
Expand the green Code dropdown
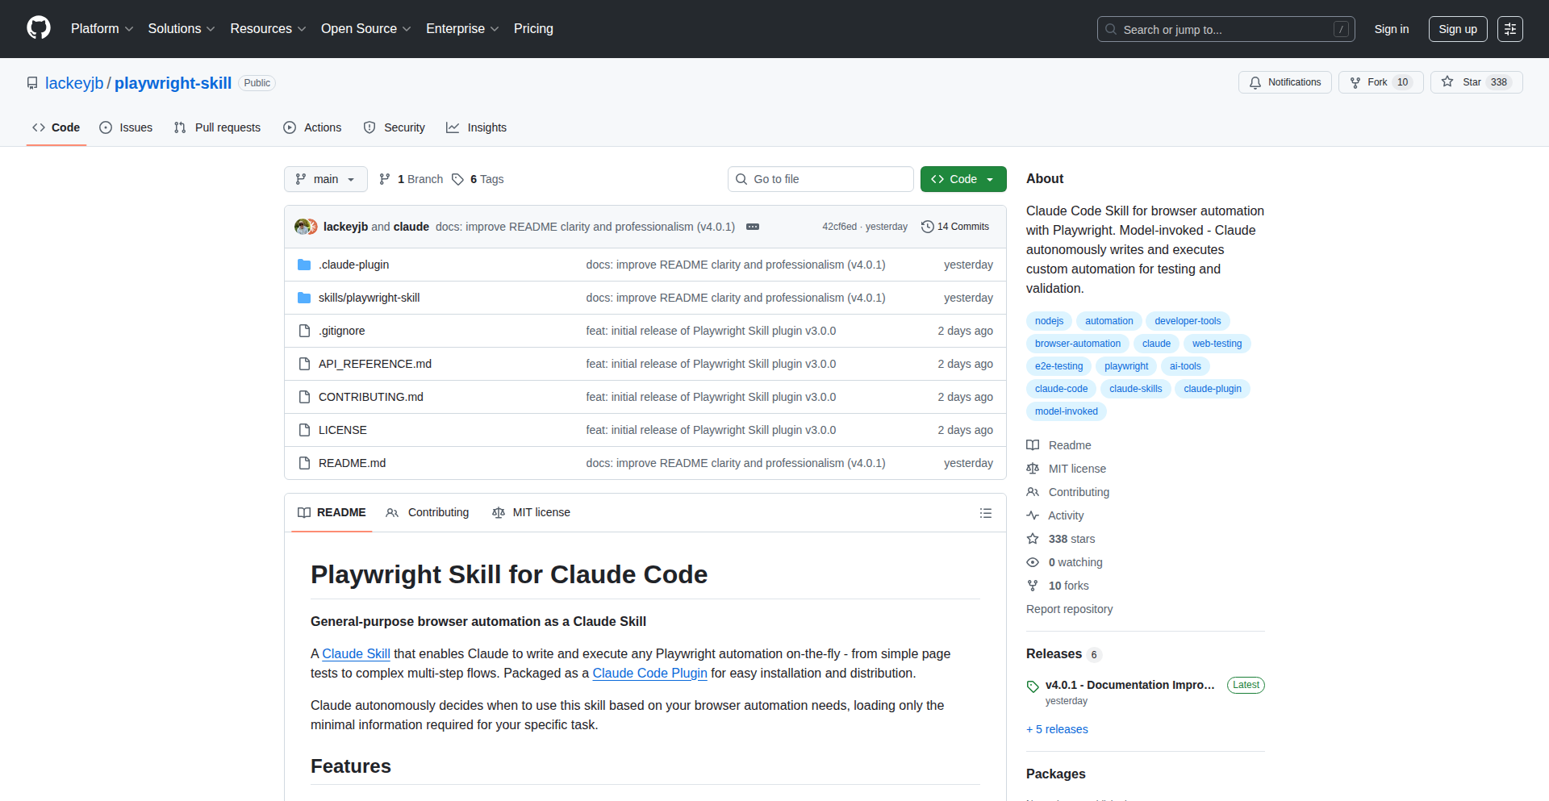point(963,179)
